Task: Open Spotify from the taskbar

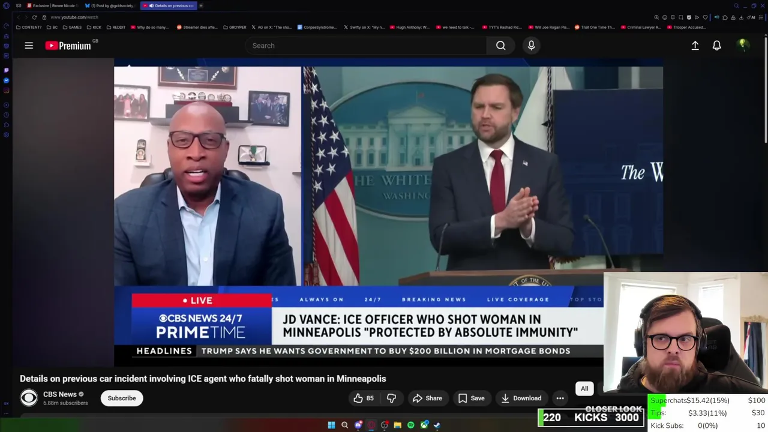Action: click(x=410, y=425)
